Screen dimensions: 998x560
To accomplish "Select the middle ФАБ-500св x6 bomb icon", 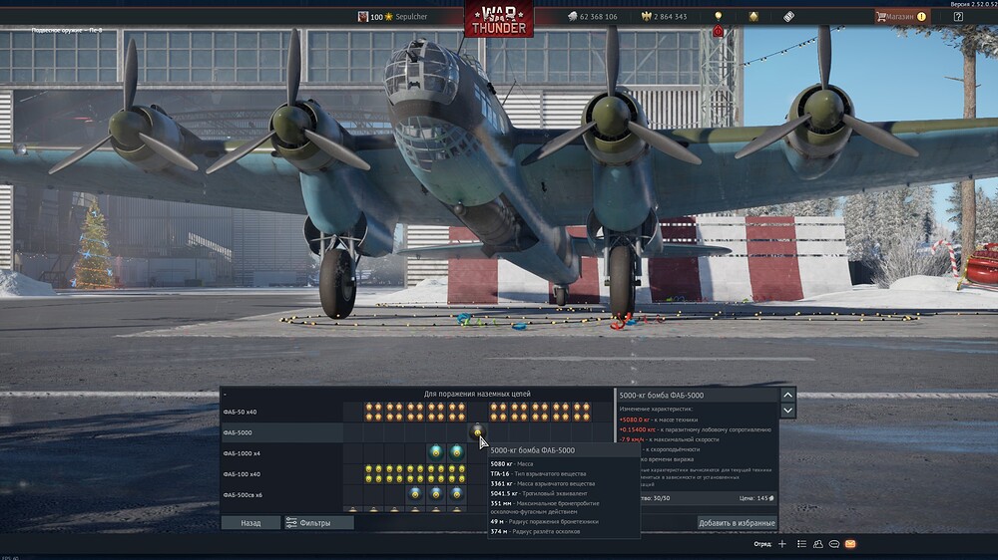I will click(x=436, y=494).
